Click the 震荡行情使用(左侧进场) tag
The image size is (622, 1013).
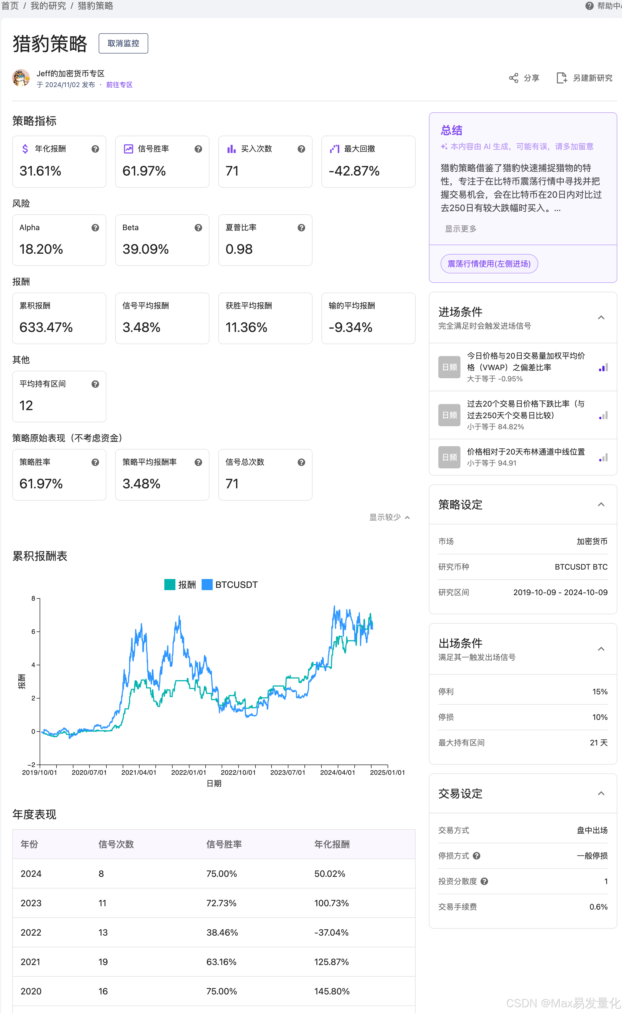point(489,264)
